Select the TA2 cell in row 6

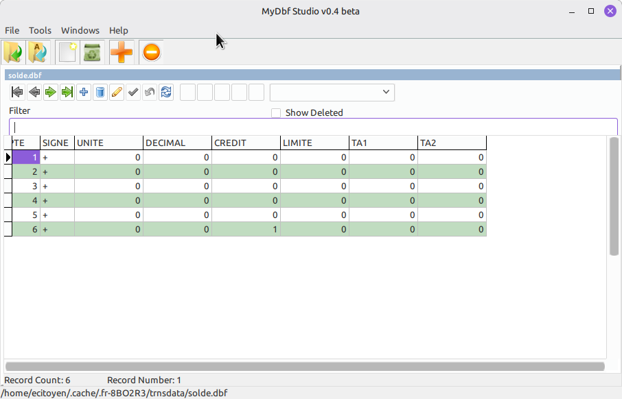pos(452,229)
